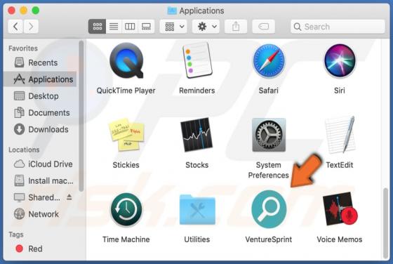Image resolution: width=393 pixels, height=264 pixels.
Task: Switch to gallery view
Action: point(146,26)
